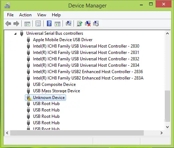
Task: Collapse the Universal Serial Bus controllers node
Action: 15,34
